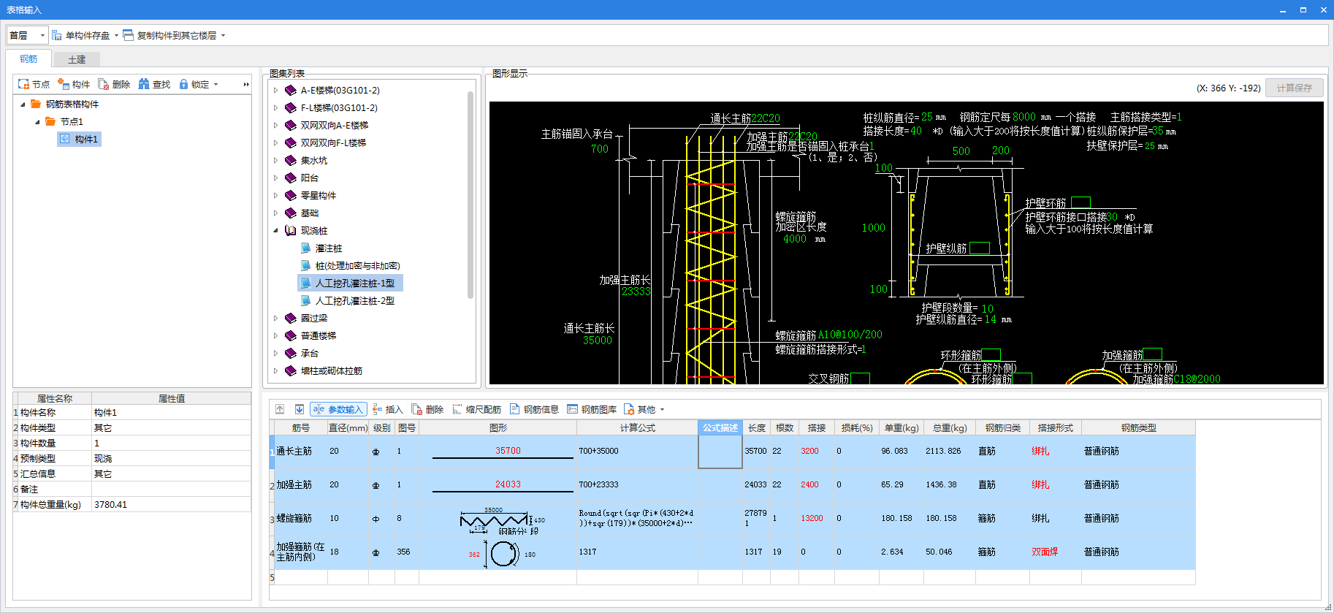The image size is (1334, 613).
Task: Click the 集水坑 book icon
Action: tap(291, 160)
